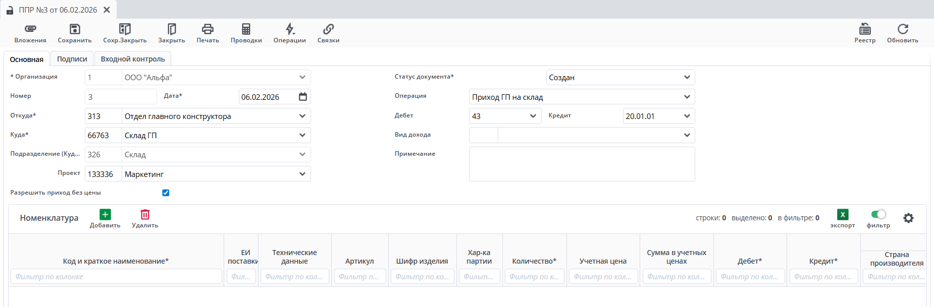This screenshot has height=307, width=934.
Task: Switch to the Подписи tab
Action: point(72,59)
